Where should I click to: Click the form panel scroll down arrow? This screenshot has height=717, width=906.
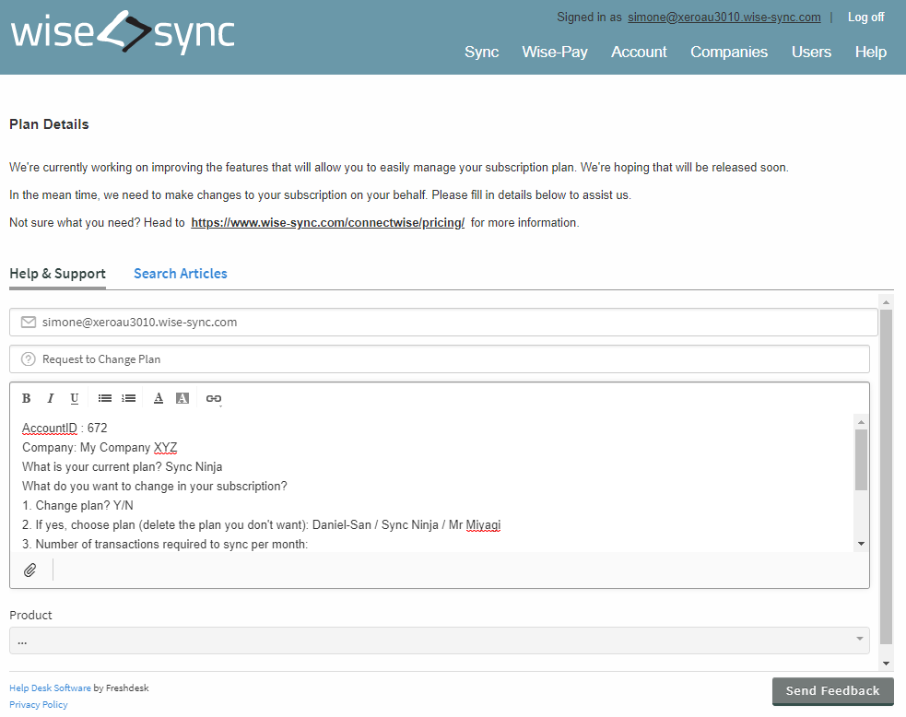(x=886, y=664)
